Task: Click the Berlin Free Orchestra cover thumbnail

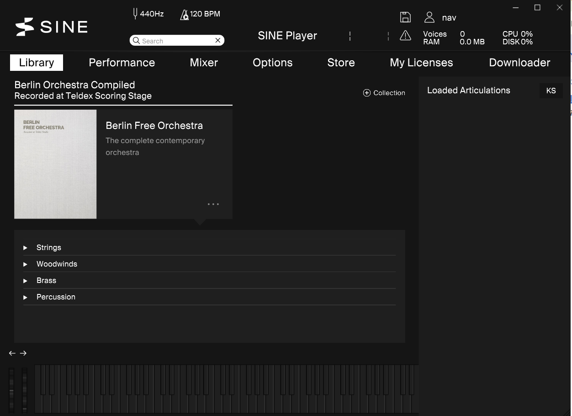Action: click(55, 164)
